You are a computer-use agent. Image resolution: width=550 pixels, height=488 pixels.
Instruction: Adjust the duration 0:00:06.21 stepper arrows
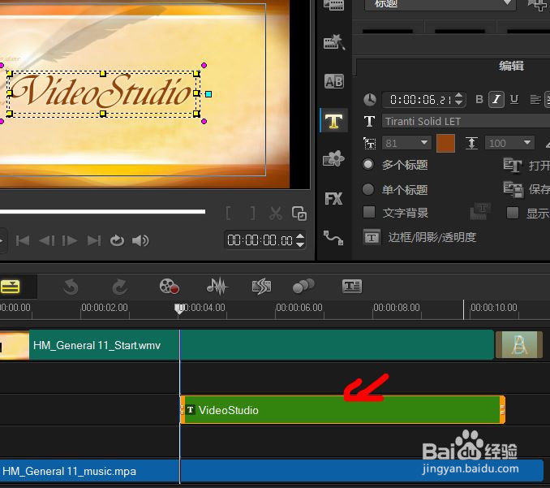point(459,99)
